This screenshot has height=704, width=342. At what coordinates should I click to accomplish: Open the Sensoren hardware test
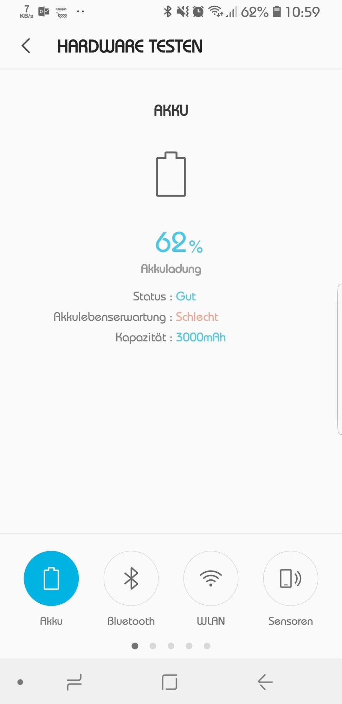pos(291,578)
